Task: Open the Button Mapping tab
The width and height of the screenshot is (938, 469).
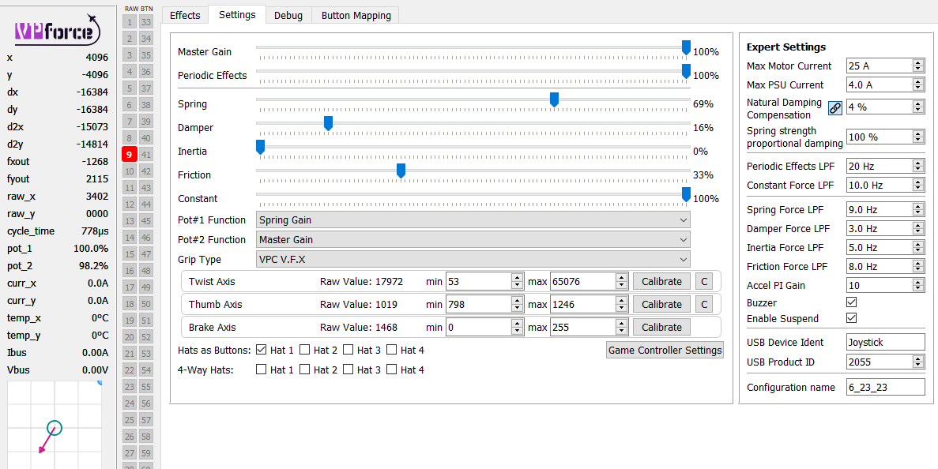Action: point(356,15)
